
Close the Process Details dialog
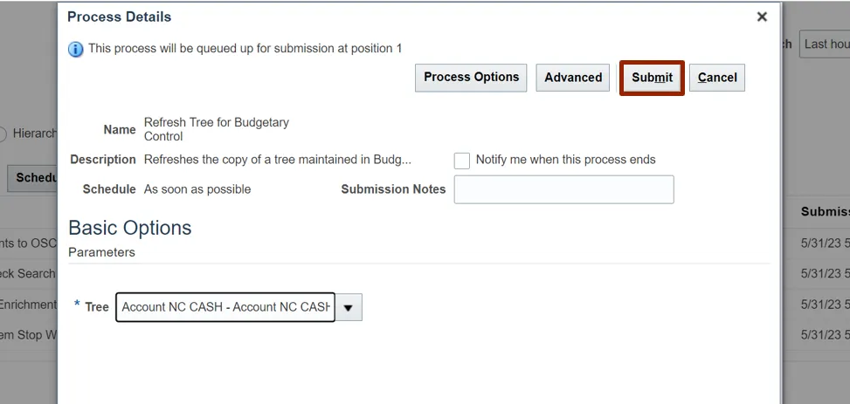(x=762, y=17)
